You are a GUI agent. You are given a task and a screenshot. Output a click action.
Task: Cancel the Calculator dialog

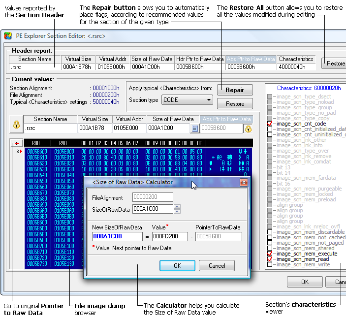(x=217, y=265)
